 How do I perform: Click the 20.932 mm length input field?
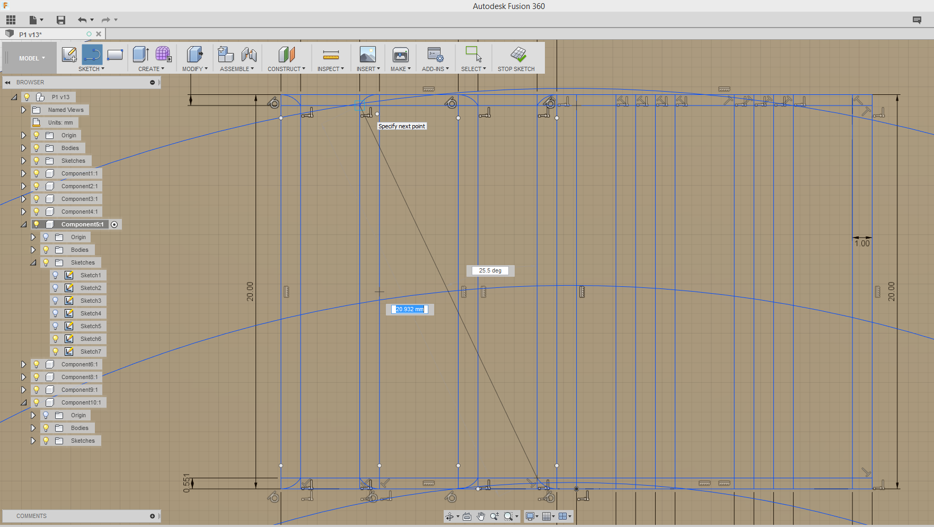[x=410, y=309]
